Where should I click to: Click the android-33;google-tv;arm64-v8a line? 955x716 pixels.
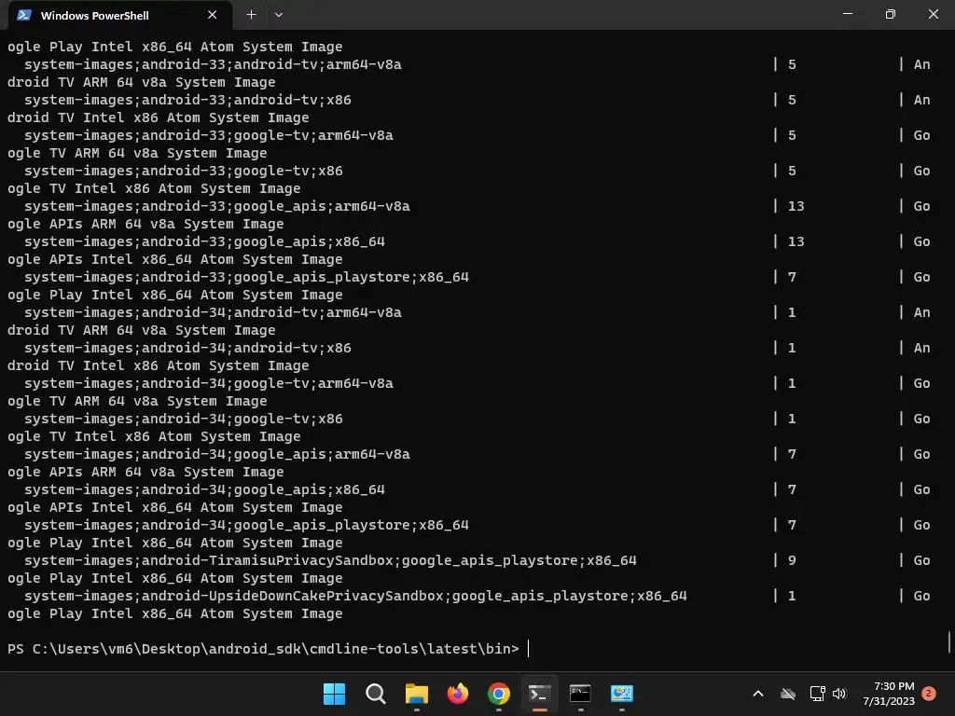click(x=208, y=135)
